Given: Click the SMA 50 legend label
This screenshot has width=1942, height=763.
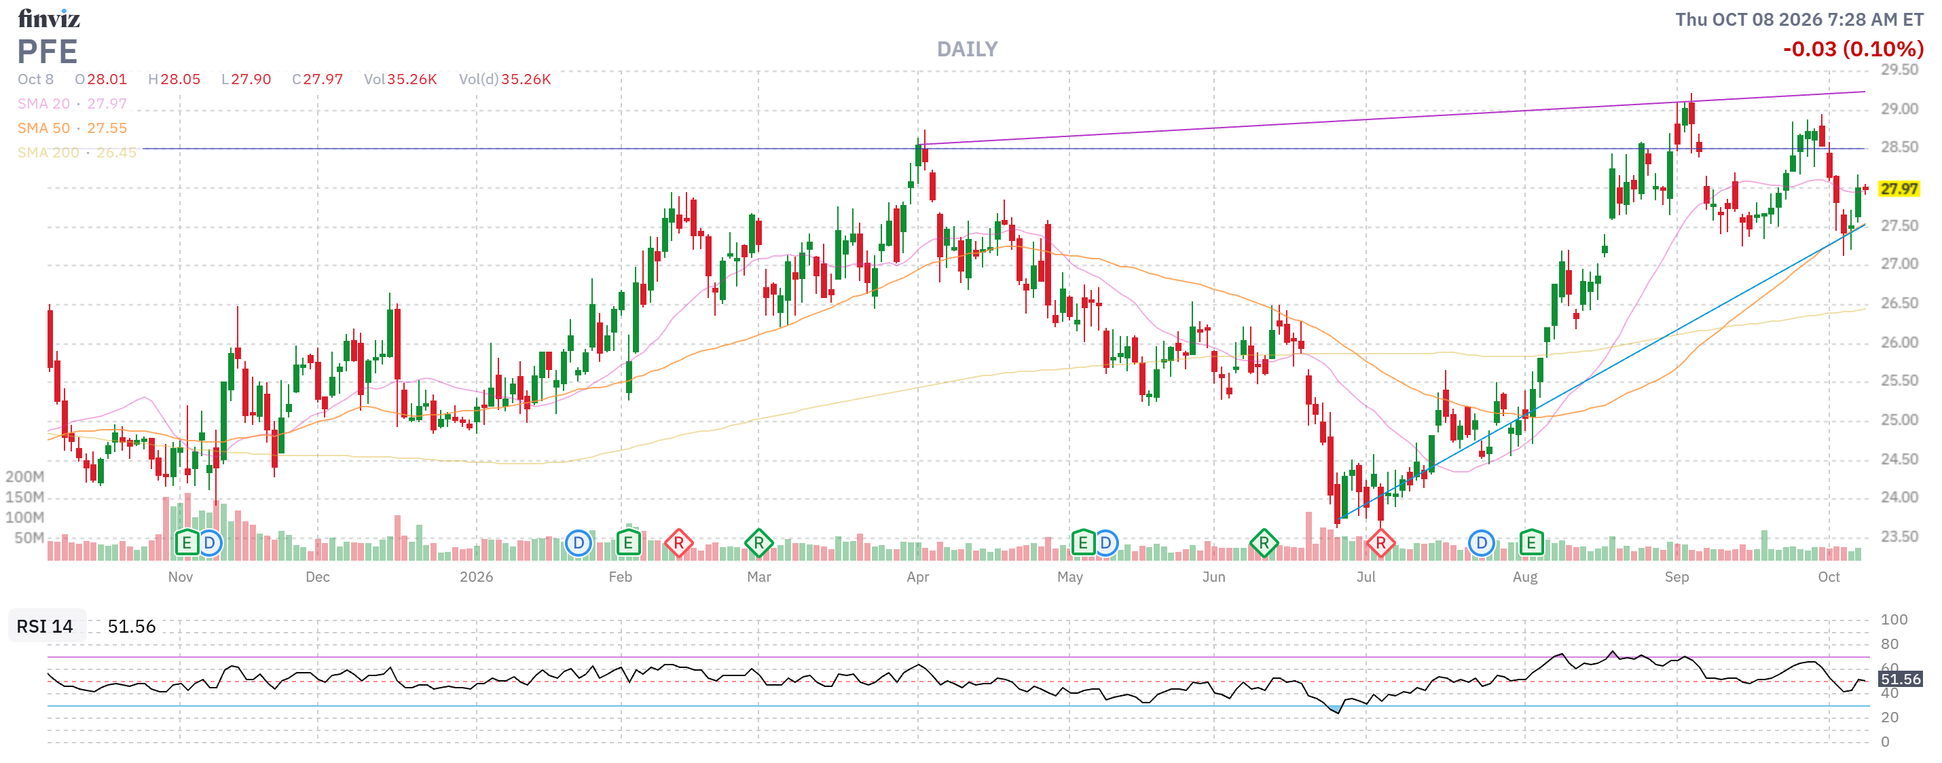Looking at the screenshot, I should (43, 128).
